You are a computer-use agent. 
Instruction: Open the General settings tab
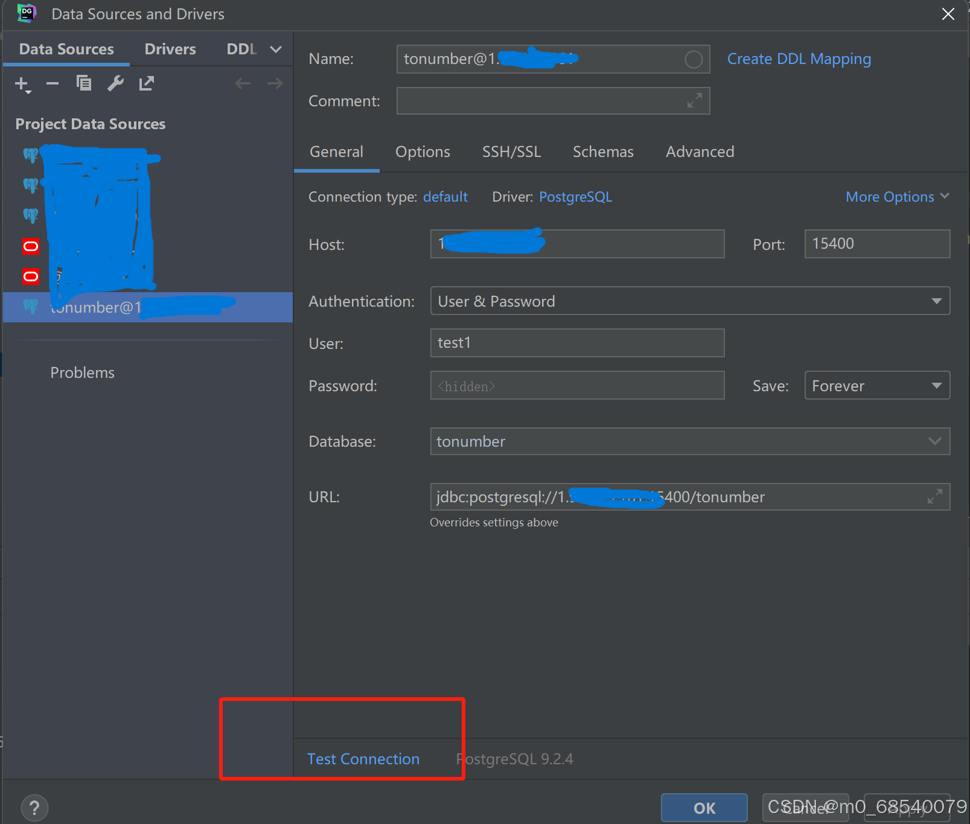click(x=337, y=152)
